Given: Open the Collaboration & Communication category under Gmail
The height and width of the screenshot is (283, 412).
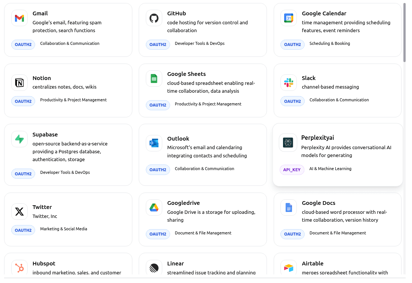Looking at the screenshot, I should point(70,43).
